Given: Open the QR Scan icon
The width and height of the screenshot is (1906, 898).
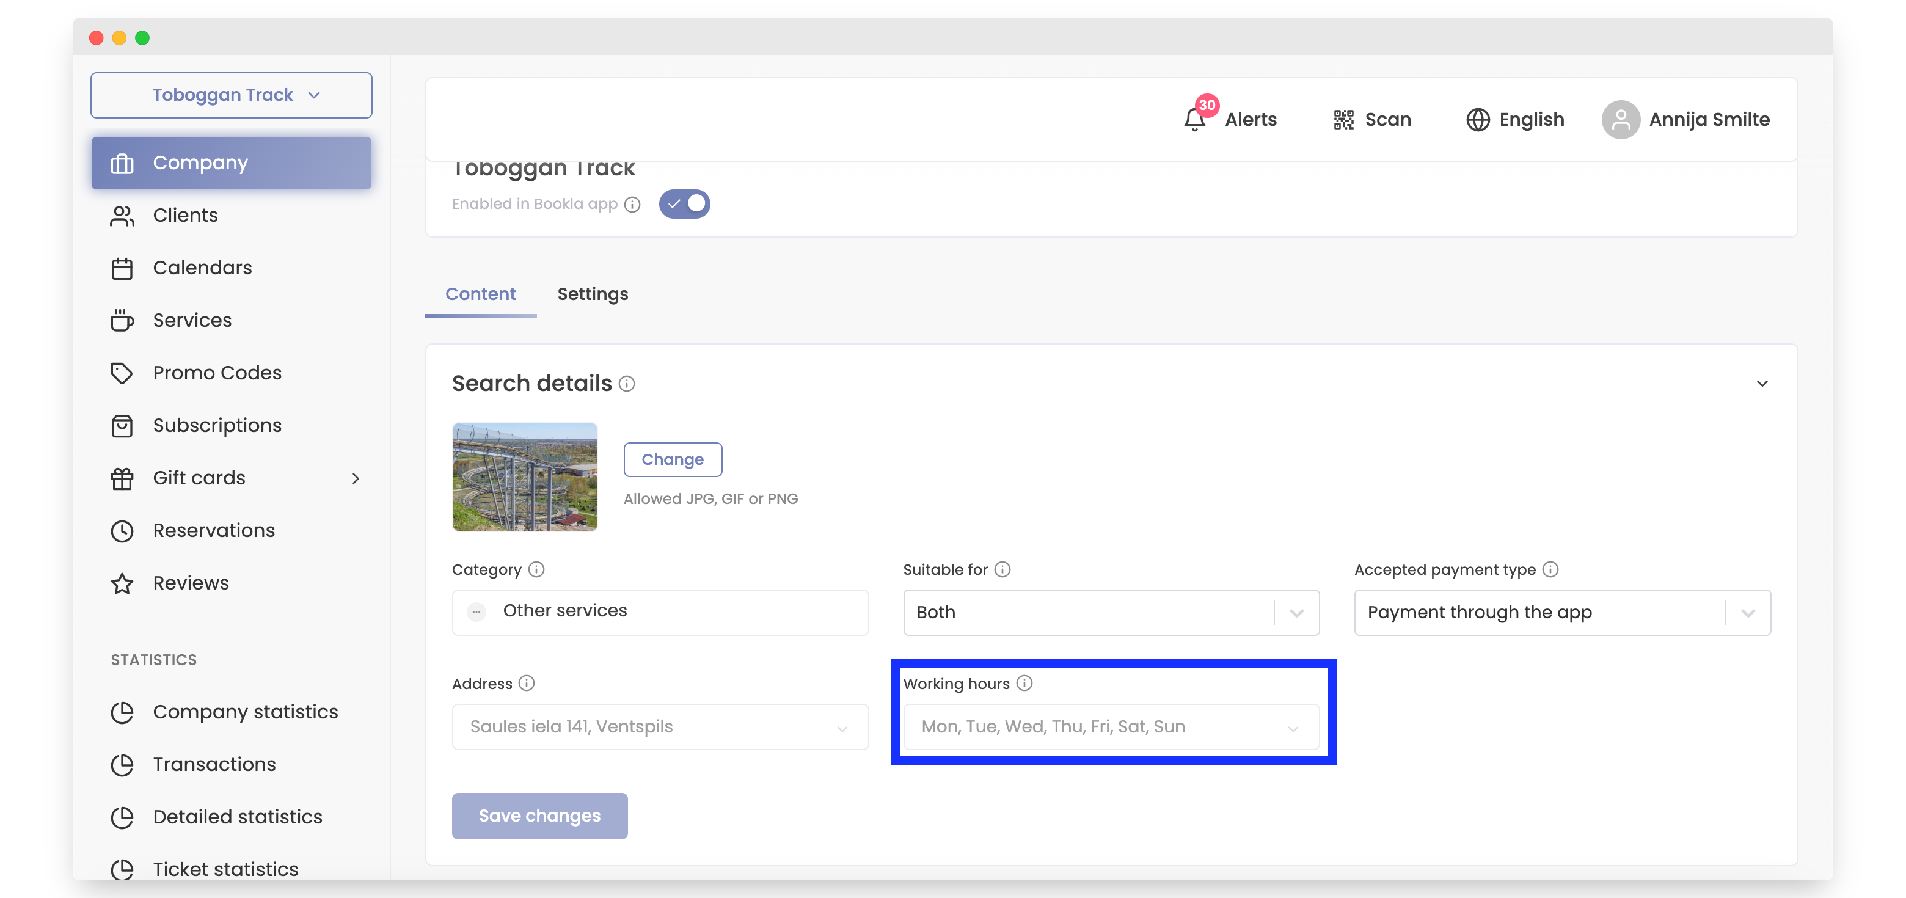Looking at the screenshot, I should click(x=1343, y=119).
